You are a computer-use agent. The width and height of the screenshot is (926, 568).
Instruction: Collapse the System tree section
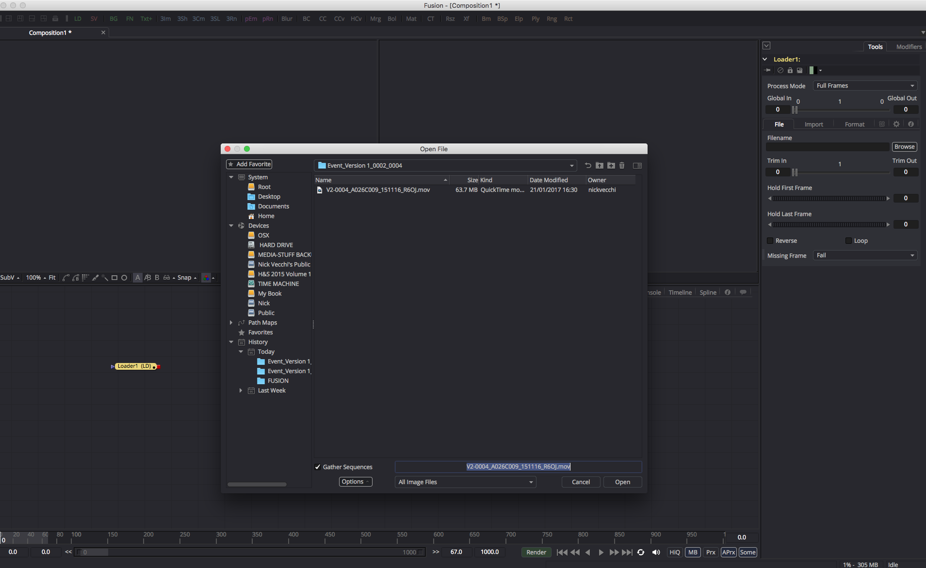(231, 177)
